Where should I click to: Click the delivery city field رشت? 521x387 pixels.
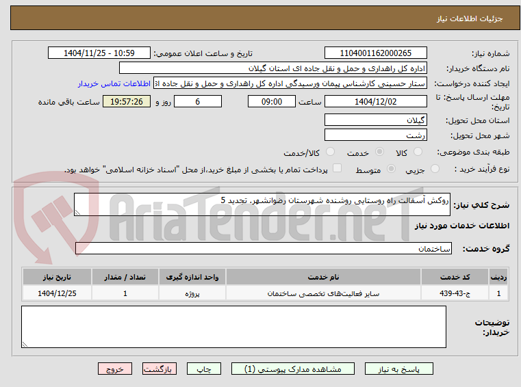375,135
